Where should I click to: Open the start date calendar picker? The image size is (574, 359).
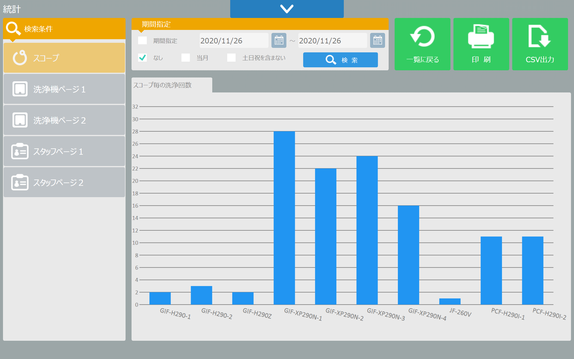coord(279,40)
